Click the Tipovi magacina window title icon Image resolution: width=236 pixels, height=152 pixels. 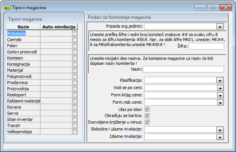pyautogui.click(x=7, y=8)
